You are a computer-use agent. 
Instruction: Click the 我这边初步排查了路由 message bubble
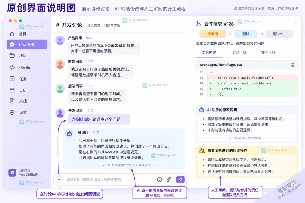(101, 72)
